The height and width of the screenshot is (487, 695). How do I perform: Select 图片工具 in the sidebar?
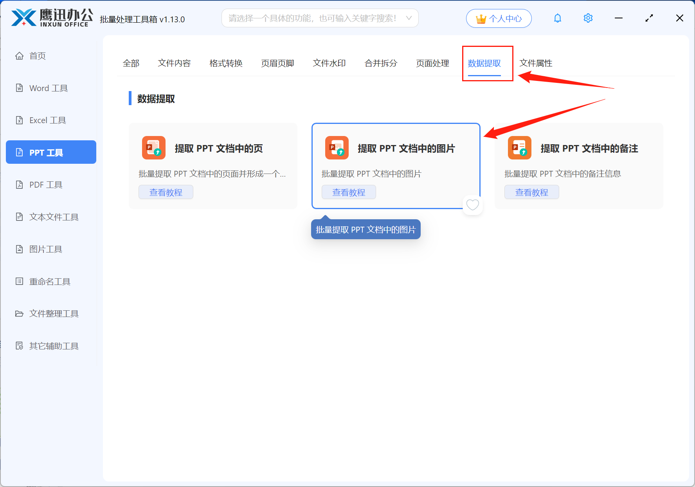click(45, 249)
